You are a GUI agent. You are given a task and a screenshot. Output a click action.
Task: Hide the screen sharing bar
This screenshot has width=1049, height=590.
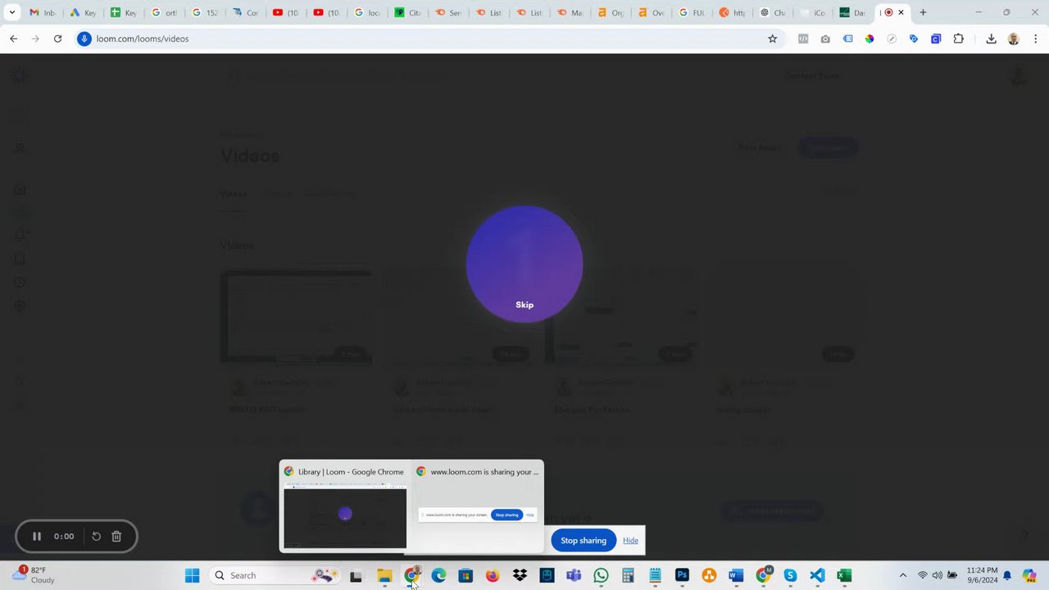630,541
